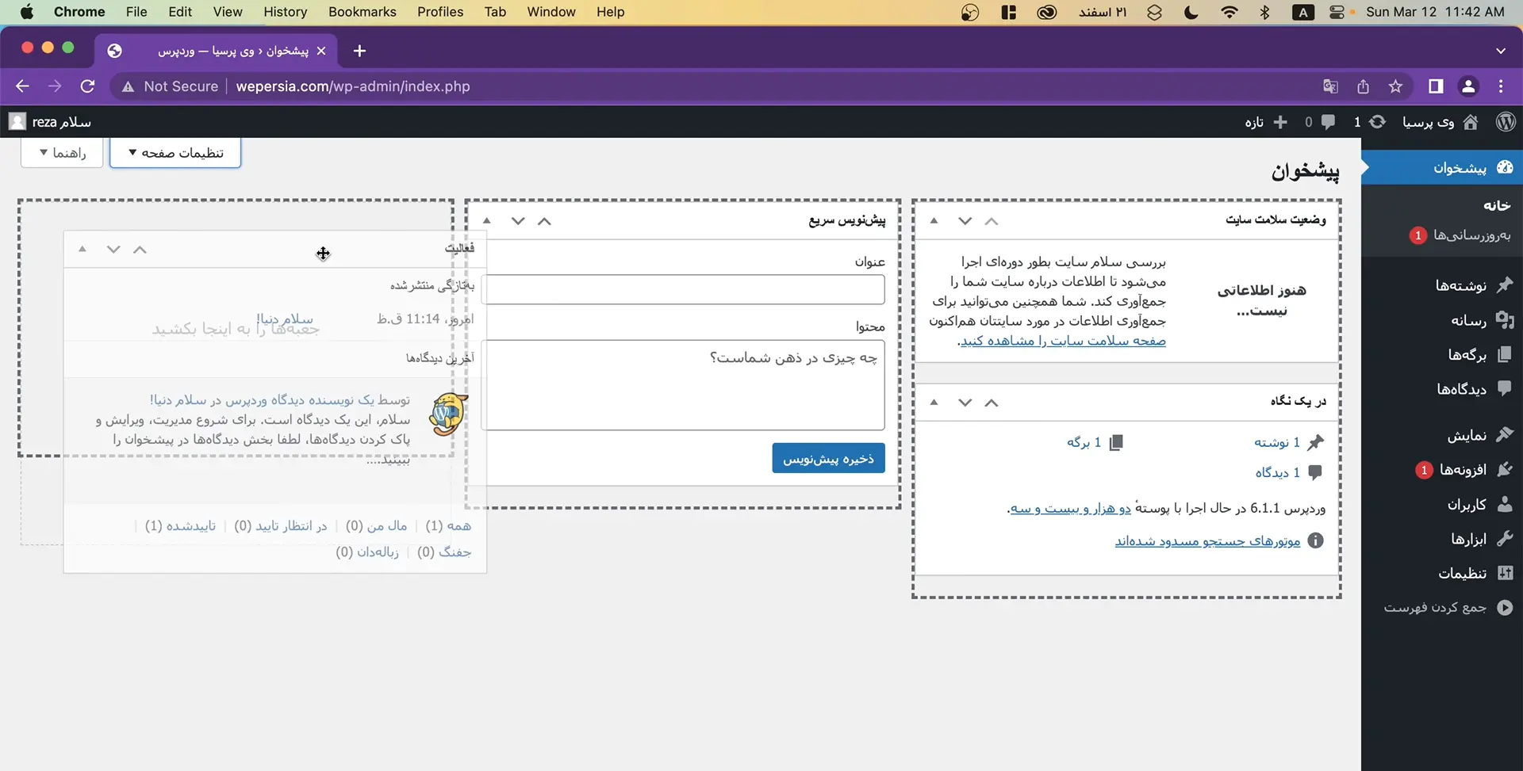Move پیش‌نویس سریع widget up

pos(544,221)
